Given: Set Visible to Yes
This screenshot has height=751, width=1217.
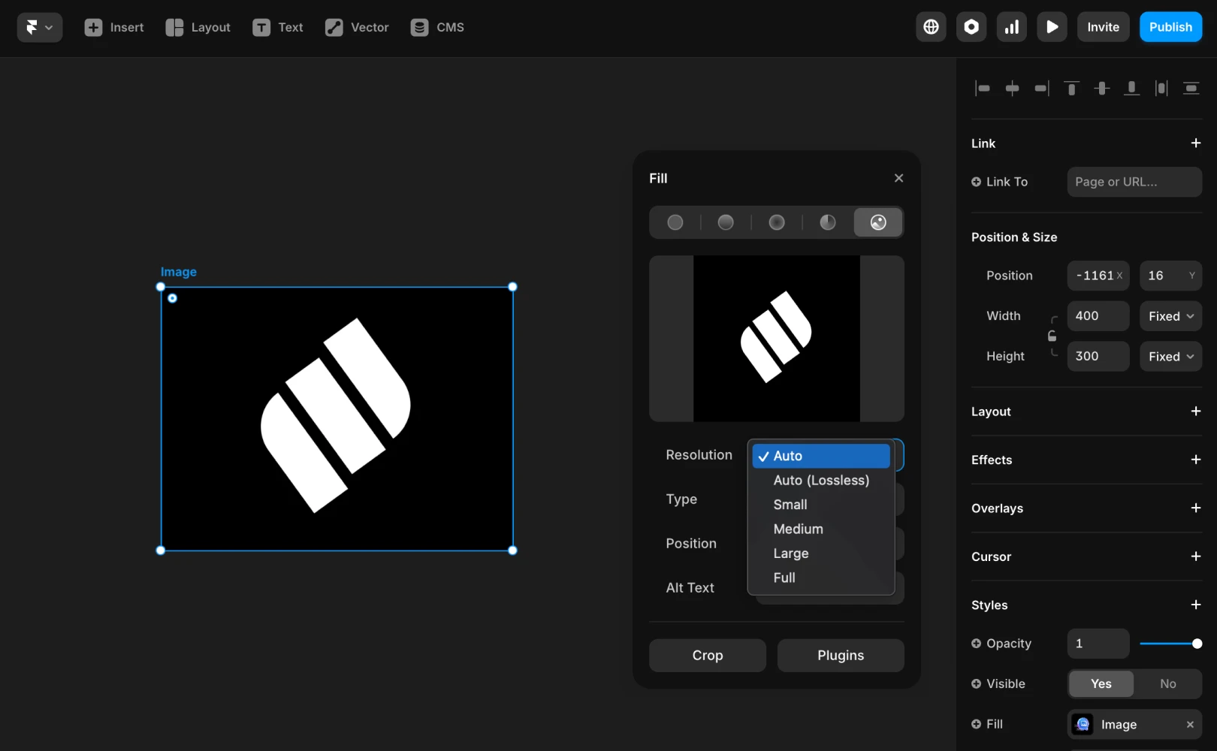Looking at the screenshot, I should click(x=1101, y=684).
